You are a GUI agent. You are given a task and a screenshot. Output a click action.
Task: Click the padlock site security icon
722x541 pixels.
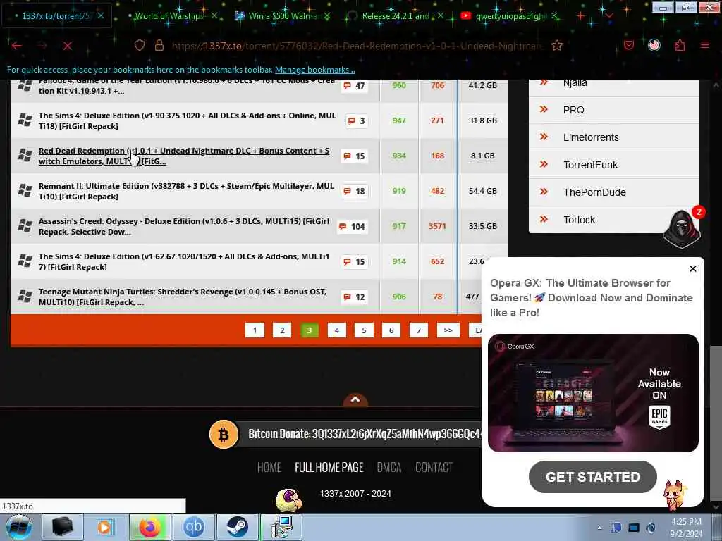coord(159,46)
